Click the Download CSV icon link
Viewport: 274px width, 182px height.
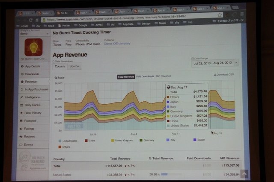(x=224, y=74)
